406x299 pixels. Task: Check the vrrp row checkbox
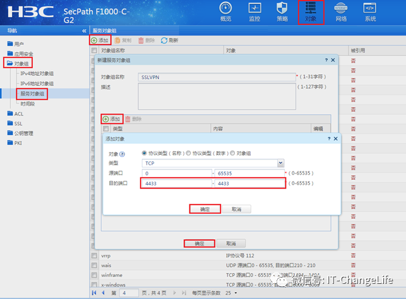click(94, 255)
